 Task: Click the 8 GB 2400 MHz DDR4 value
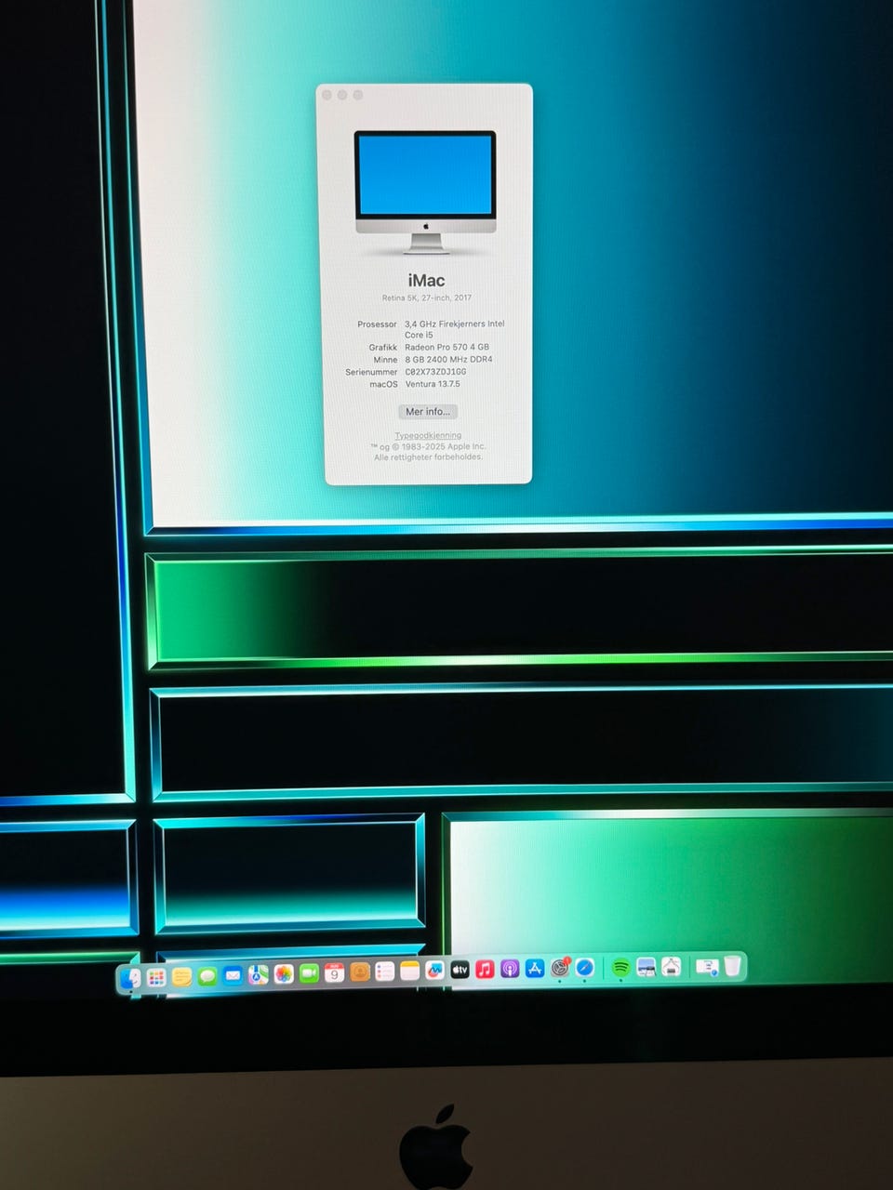click(448, 359)
